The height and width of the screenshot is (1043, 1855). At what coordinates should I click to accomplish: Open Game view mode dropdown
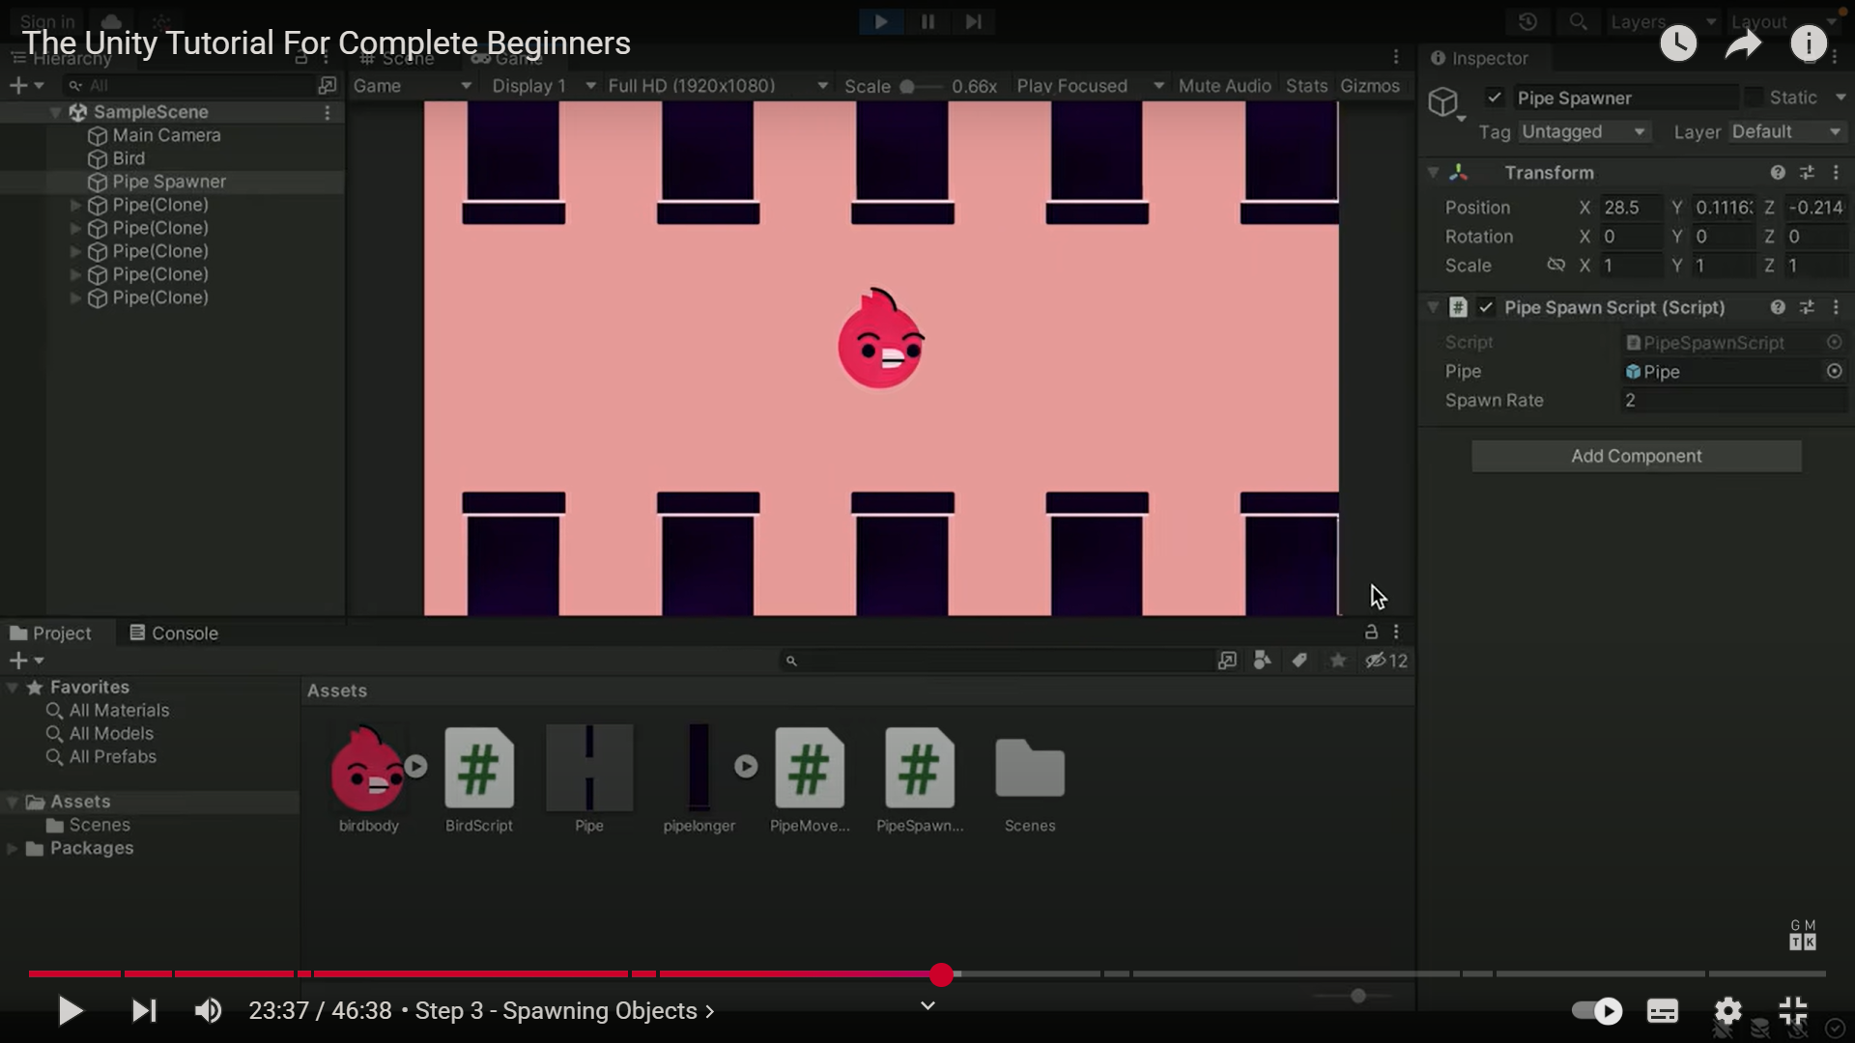pyautogui.click(x=413, y=86)
